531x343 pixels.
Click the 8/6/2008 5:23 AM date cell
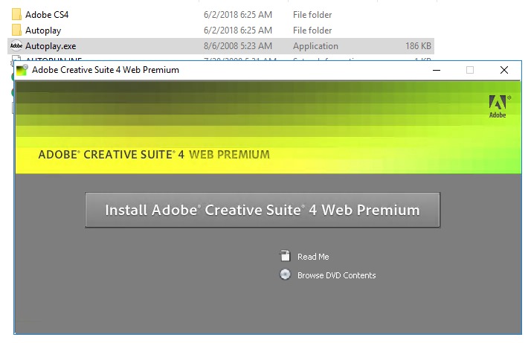[238, 46]
